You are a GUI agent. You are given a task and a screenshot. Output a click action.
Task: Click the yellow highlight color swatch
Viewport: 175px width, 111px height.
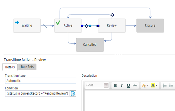[x=153, y=85]
